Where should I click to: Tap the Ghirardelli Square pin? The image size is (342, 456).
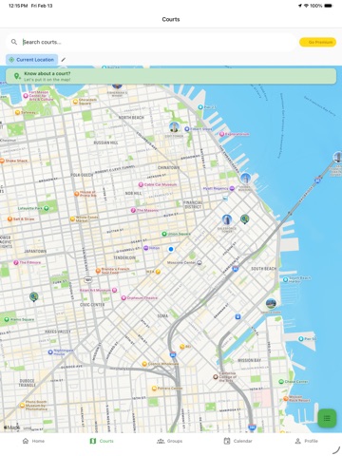75,102
